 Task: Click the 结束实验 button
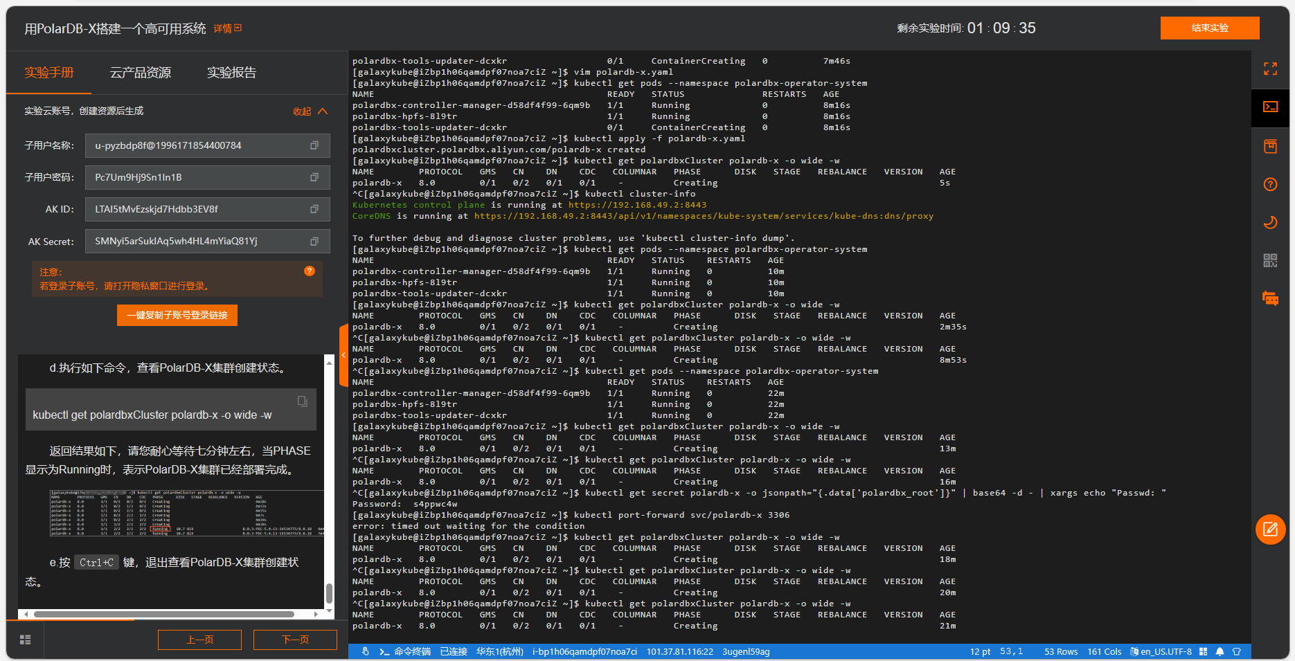[1210, 28]
